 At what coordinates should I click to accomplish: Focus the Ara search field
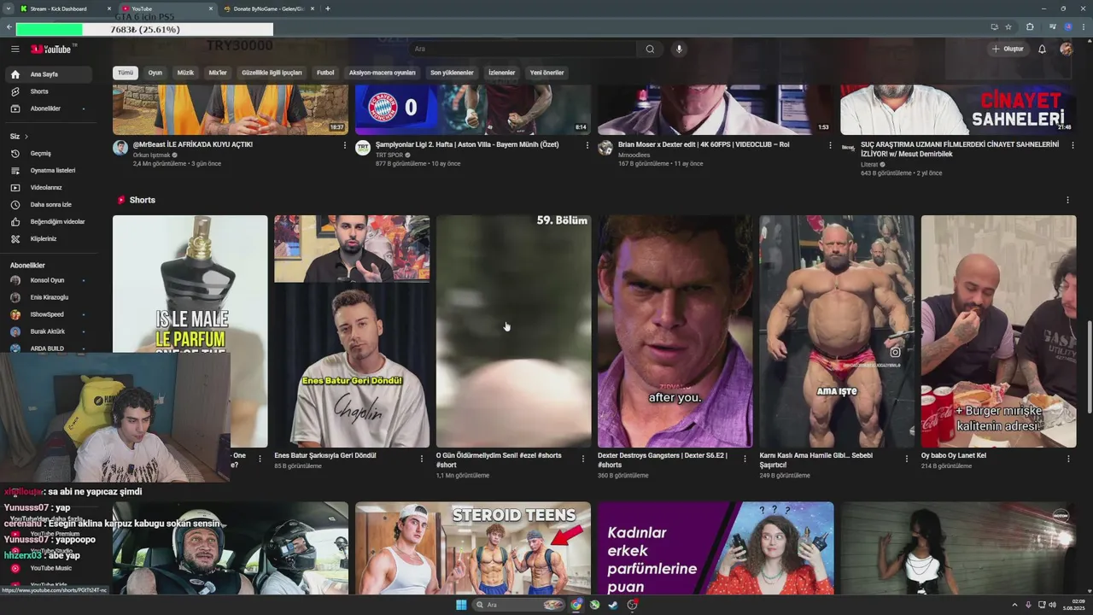pos(523,49)
